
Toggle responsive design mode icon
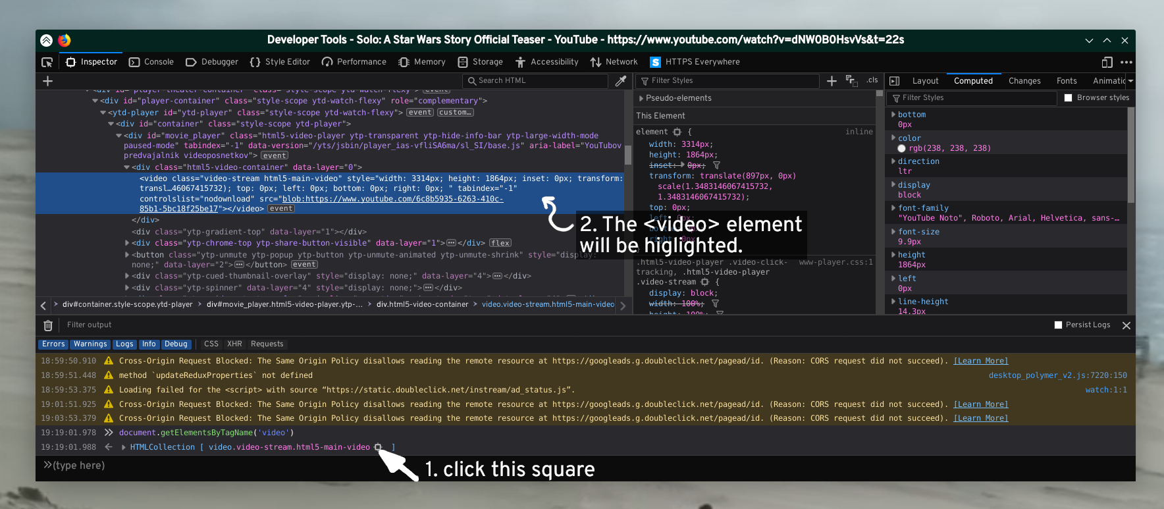click(x=1107, y=62)
